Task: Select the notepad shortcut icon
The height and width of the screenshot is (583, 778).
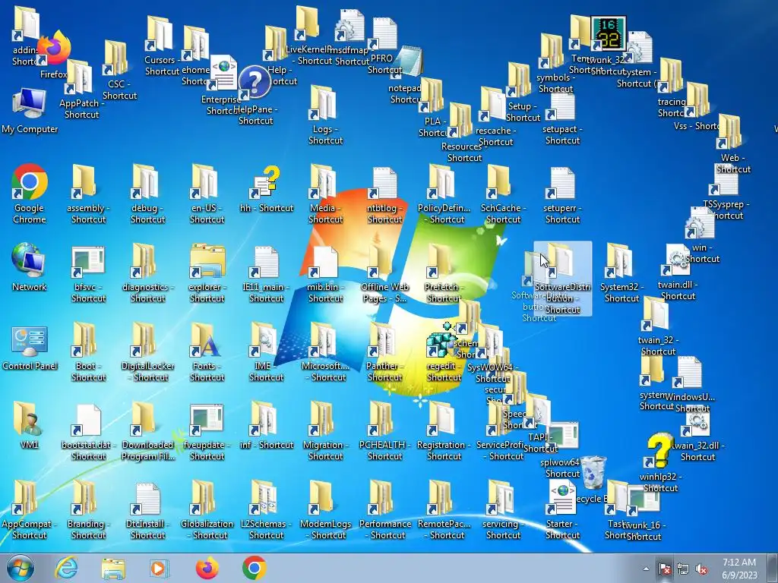Action: [409, 62]
